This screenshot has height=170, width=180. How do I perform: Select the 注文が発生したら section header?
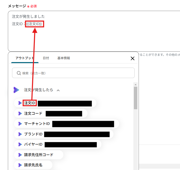point(39,90)
